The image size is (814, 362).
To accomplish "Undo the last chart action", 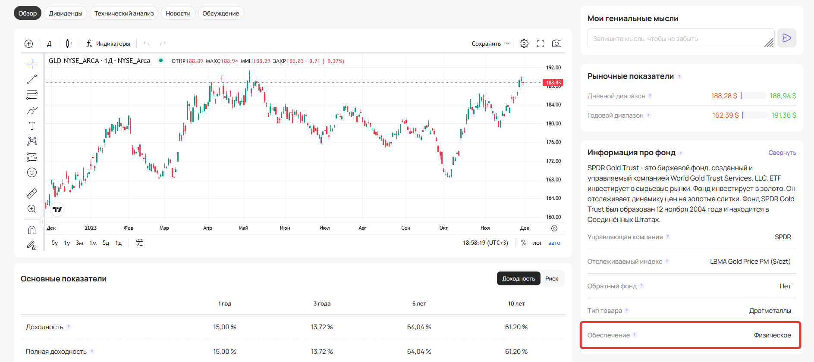I will tap(147, 44).
